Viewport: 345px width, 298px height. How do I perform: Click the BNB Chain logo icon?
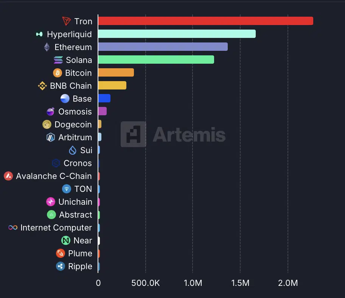tap(42, 86)
